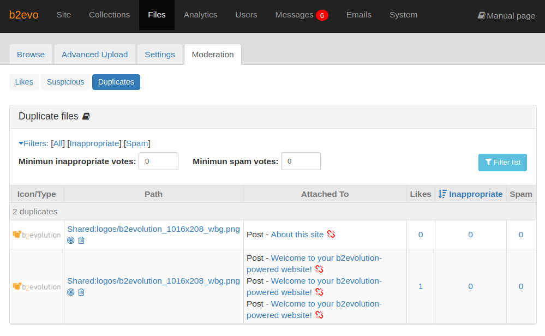Click the unlink icon after the third Welcome post link
The image size is (545, 336).
tap(319, 315)
